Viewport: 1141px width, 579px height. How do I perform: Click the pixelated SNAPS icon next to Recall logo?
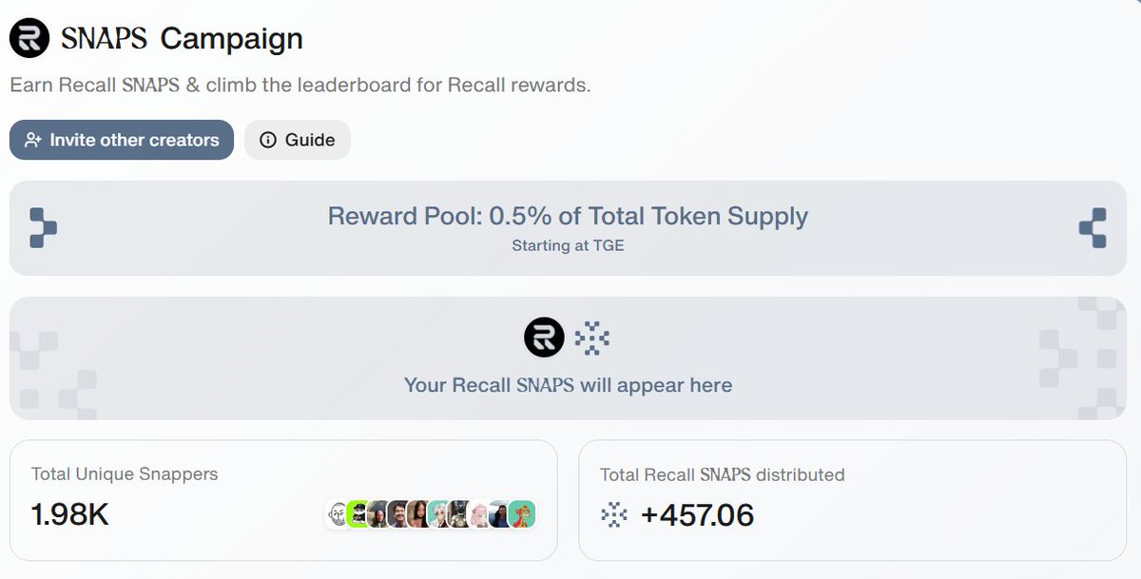592,338
